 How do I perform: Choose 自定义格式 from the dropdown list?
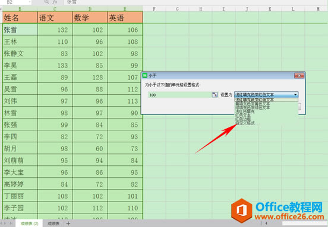point(245,123)
